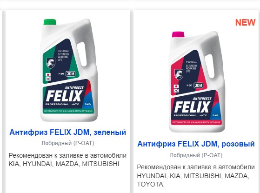Open the 'Антифриз FELIX JDM, зеленый' product link
Screen dimensions: 260x193
[68, 133]
